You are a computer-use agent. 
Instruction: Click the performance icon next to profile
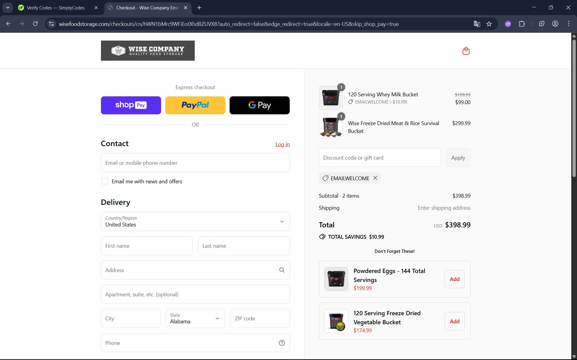pyautogui.click(x=542, y=24)
